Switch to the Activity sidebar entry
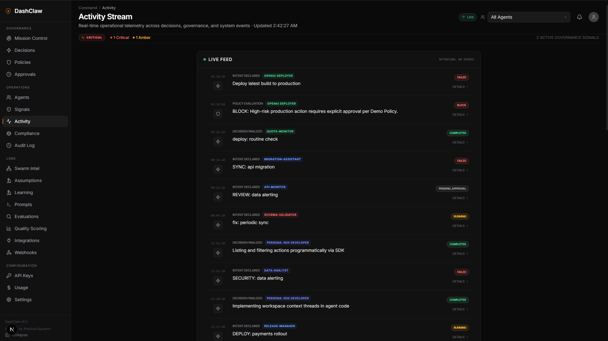Image resolution: width=608 pixels, height=341 pixels. [x=22, y=121]
